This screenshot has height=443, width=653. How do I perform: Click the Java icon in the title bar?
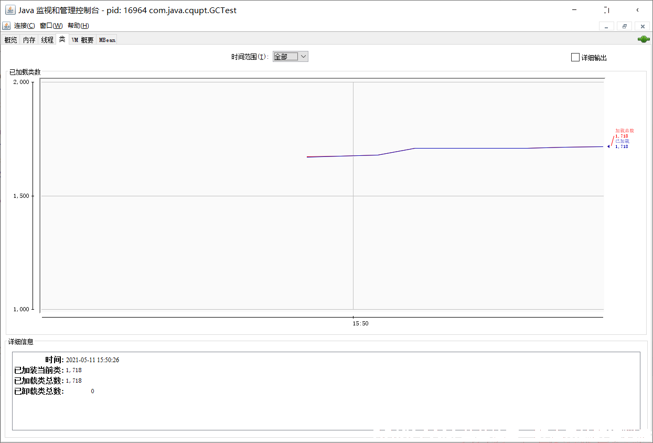tap(10, 10)
